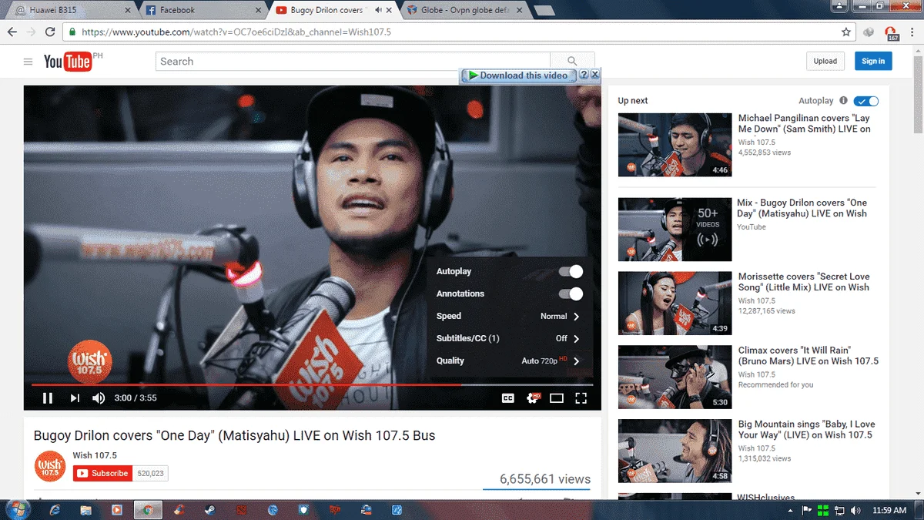Open Mix - Bugoy Drilon 50+ videos thumbnail
The image size is (924, 520).
(x=675, y=230)
